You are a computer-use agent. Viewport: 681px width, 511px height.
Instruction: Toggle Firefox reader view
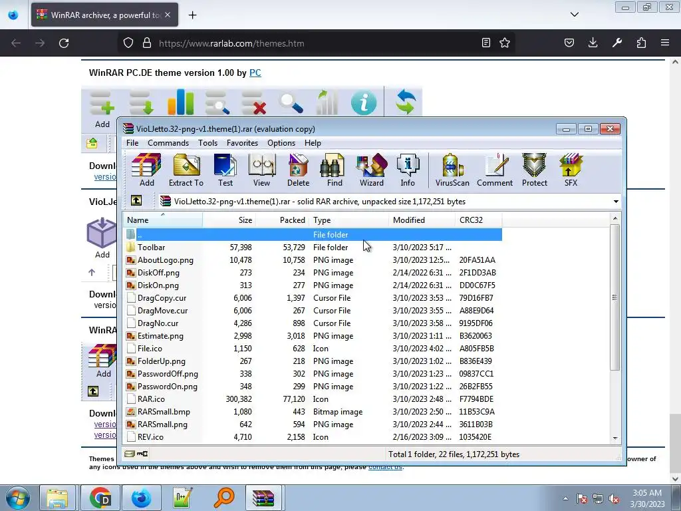click(x=486, y=43)
